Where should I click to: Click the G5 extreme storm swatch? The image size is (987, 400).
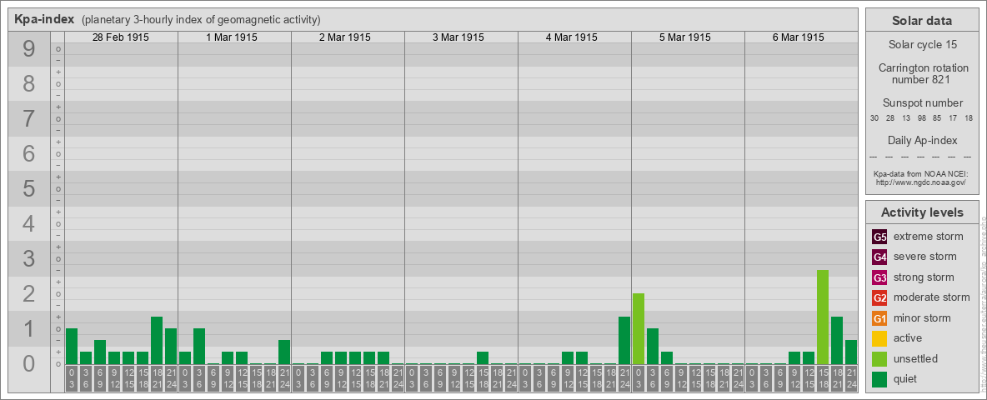coord(879,237)
